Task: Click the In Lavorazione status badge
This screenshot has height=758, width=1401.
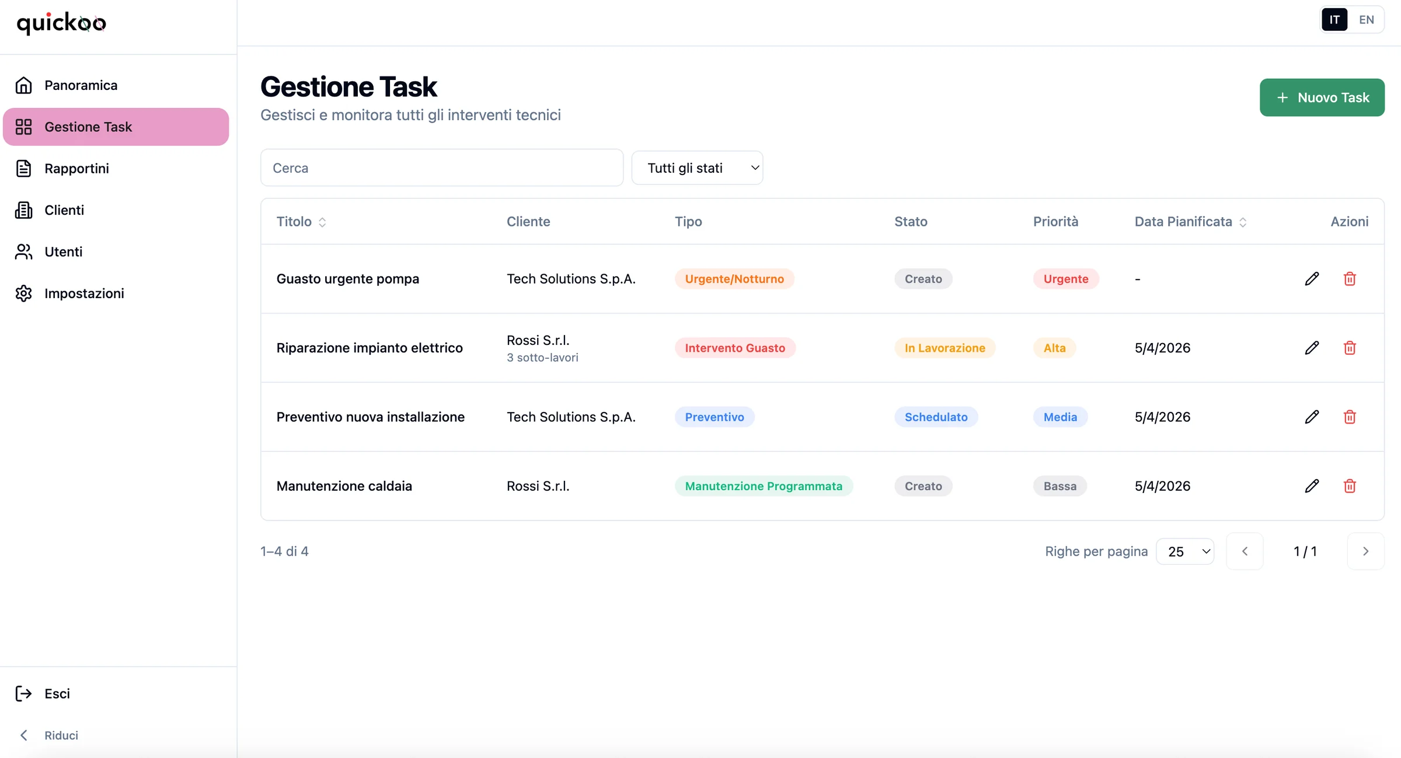Action: pyautogui.click(x=945, y=348)
